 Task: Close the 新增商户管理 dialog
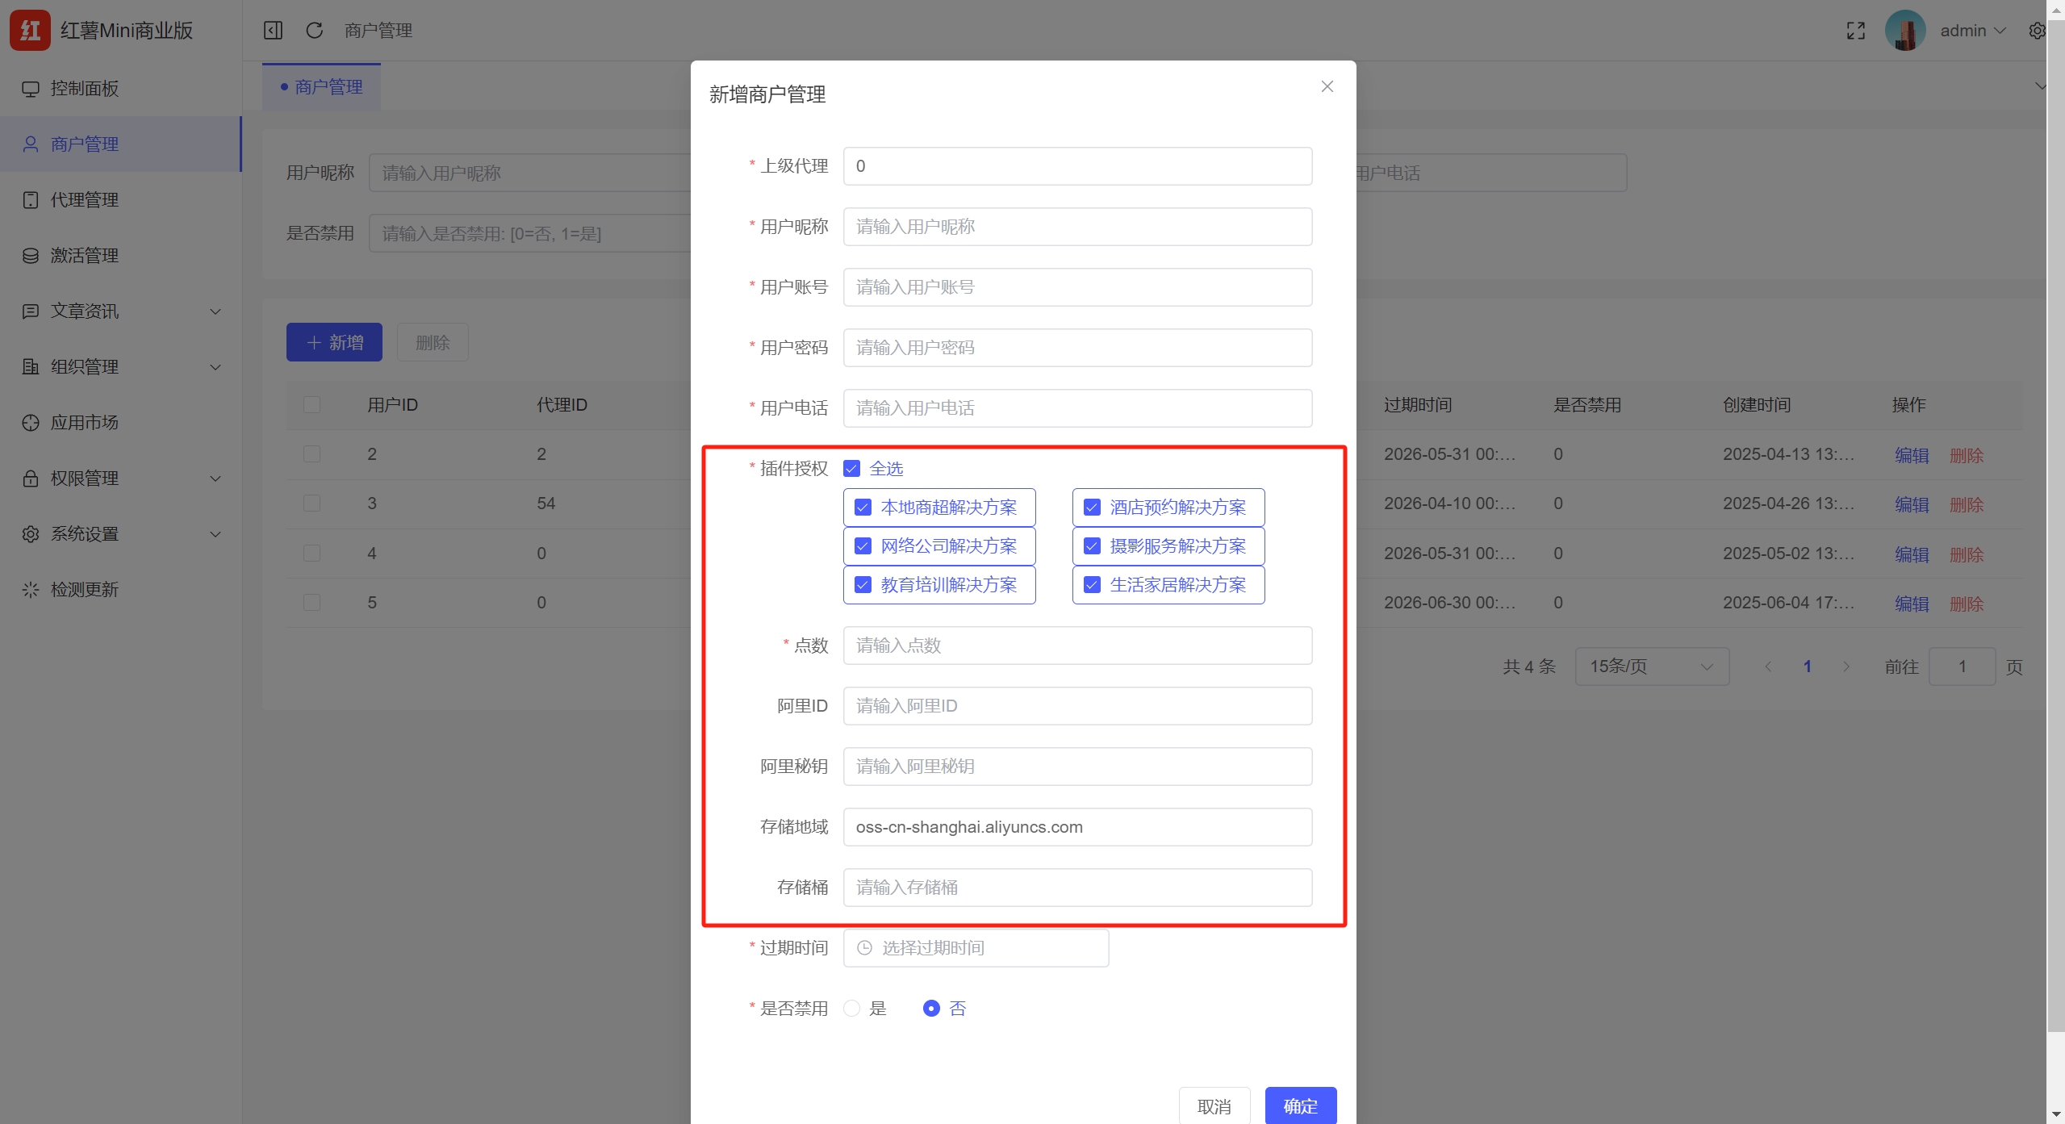tap(1327, 86)
